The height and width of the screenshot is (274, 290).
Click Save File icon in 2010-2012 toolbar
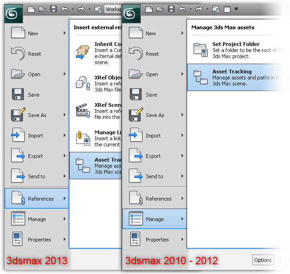point(171,9)
